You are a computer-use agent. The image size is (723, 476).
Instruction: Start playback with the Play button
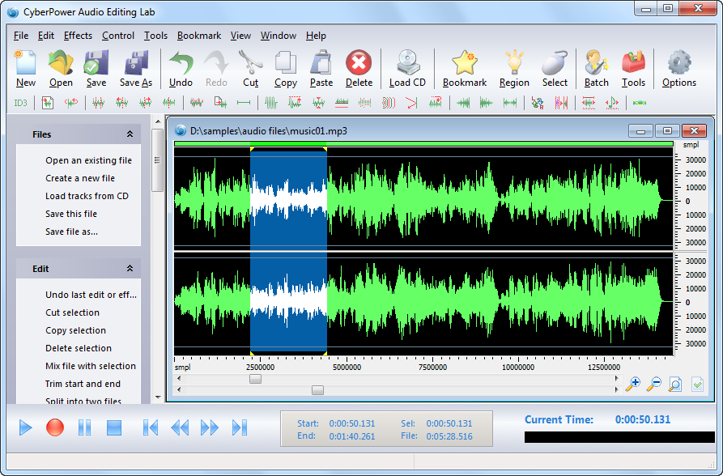pyautogui.click(x=25, y=428)
